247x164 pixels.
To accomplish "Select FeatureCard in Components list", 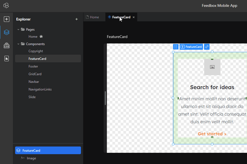I will point(48,59).
